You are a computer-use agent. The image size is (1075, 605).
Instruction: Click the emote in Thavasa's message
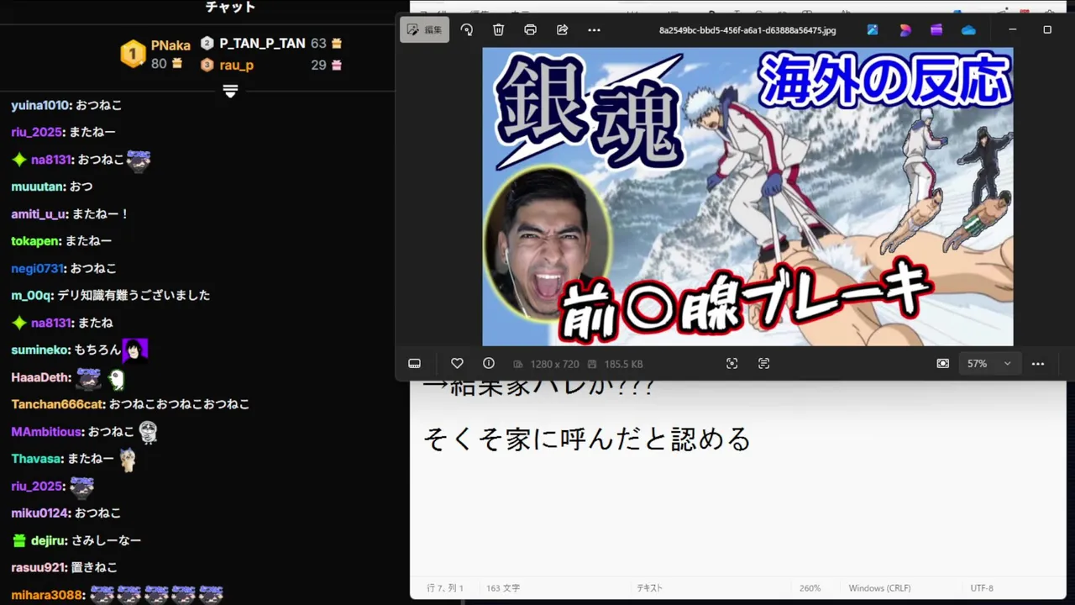[128, 459]
